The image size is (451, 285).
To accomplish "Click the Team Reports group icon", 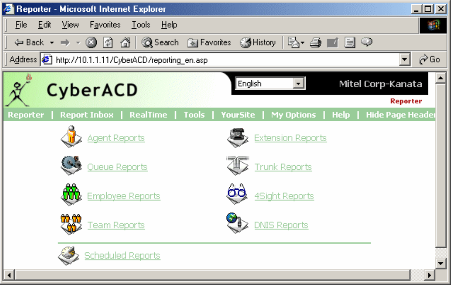I will point(71,224).
